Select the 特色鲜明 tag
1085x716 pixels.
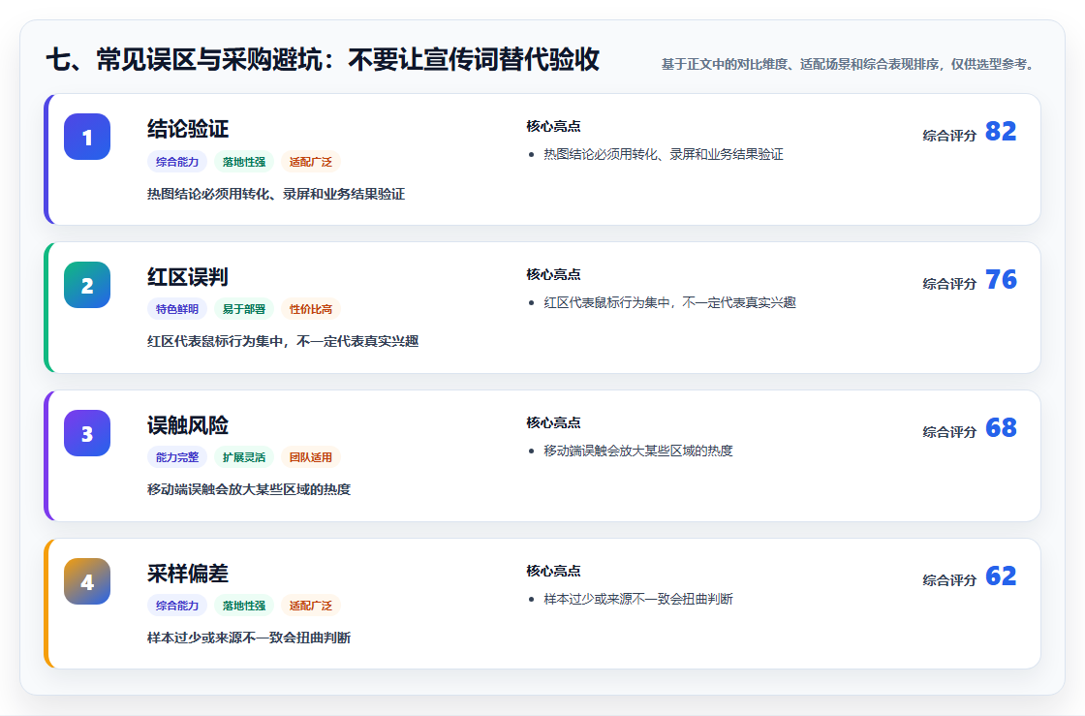pyautogui.click(x=177, y=309)
